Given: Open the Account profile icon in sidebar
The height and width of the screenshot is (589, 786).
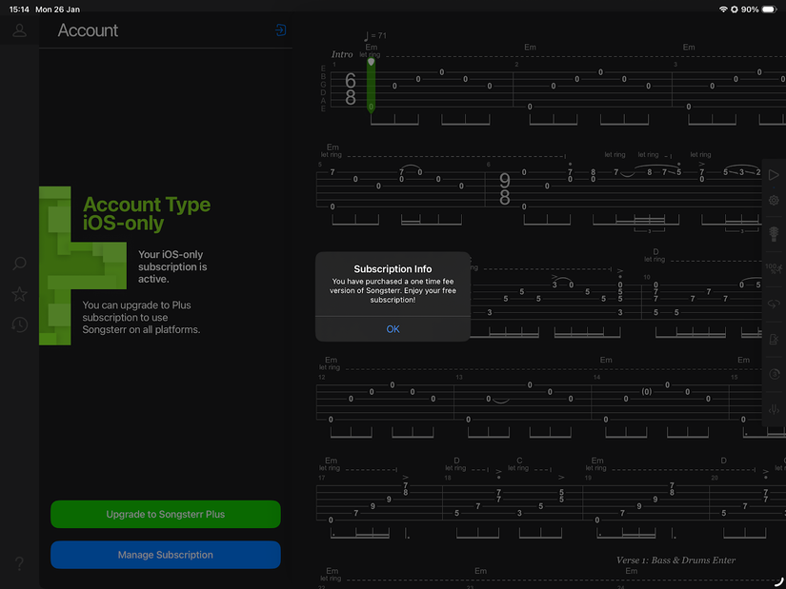Looking at the screenshot, I should coord(19,30).
